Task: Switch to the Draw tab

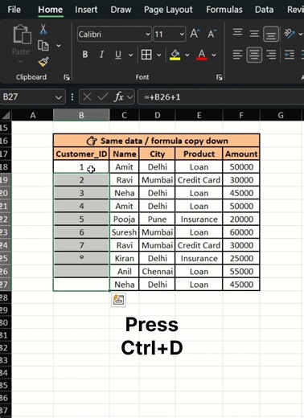Action: pos(121,10)
